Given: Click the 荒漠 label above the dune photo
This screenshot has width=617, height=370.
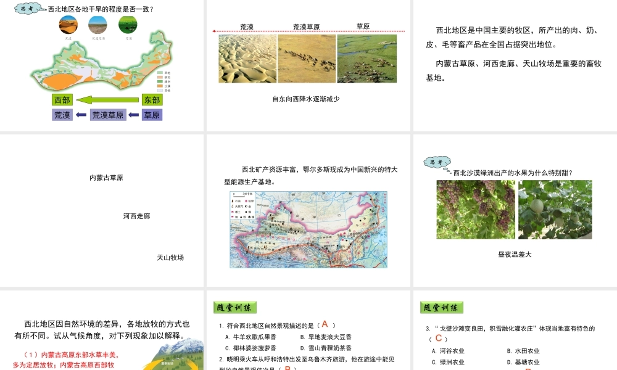Looking at the screenshot, I should click(x=247, y=27).
